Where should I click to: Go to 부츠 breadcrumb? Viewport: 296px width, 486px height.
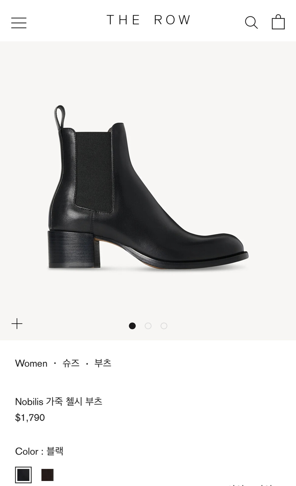[x=103, y=363]
